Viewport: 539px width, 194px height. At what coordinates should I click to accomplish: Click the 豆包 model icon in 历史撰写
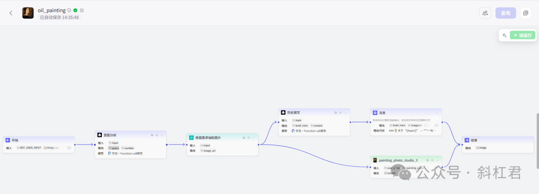(x=293, y=131)
